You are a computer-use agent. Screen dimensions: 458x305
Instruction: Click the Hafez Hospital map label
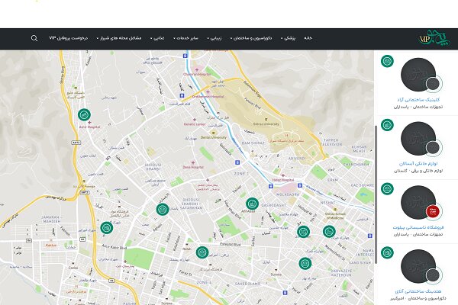point(283,180)
